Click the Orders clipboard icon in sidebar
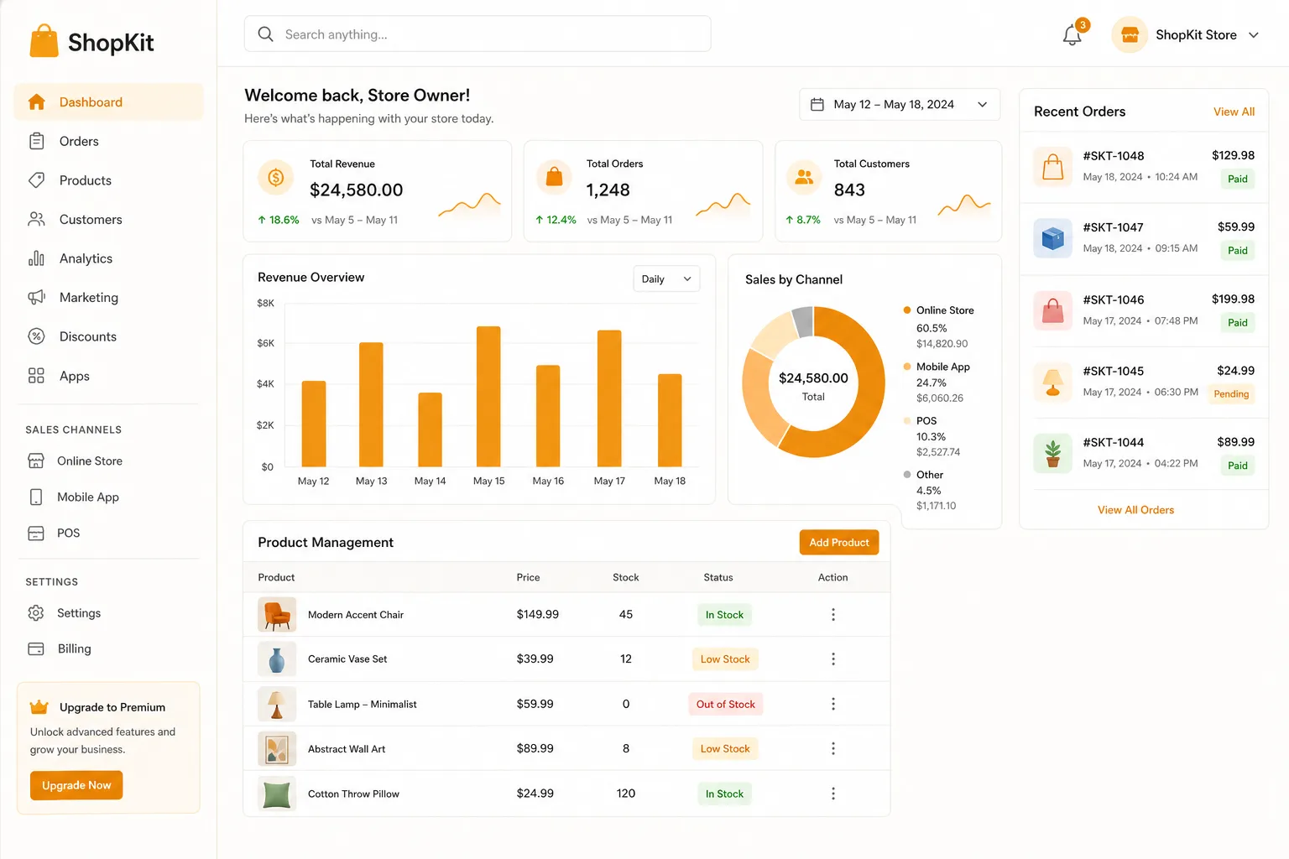This screenshot has width=1289, height=859. point(36,141)
